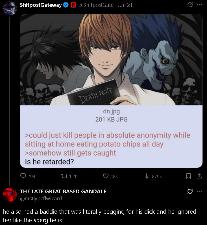Open more options menu on Gandalf's reply

click(x=199, y=191)
